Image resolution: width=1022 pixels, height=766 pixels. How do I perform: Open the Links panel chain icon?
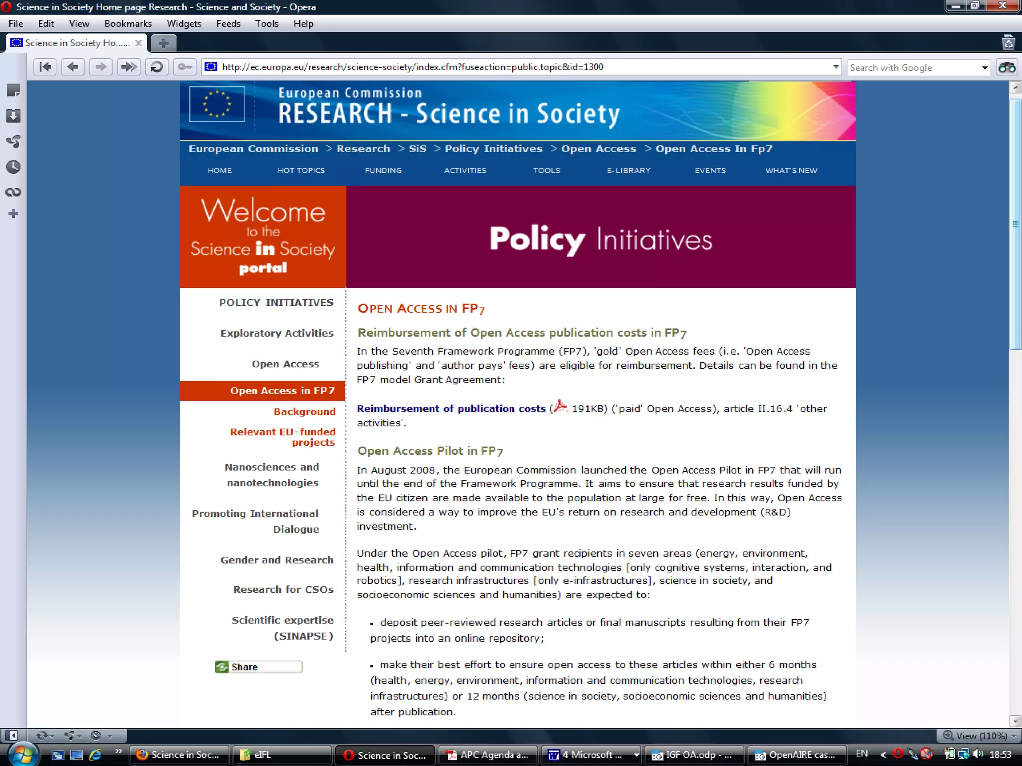click(13, 192)
